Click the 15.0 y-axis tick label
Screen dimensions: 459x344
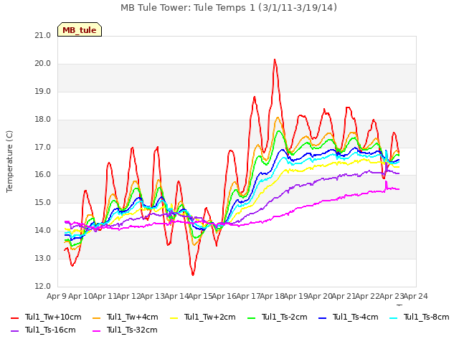click(43, 202)
